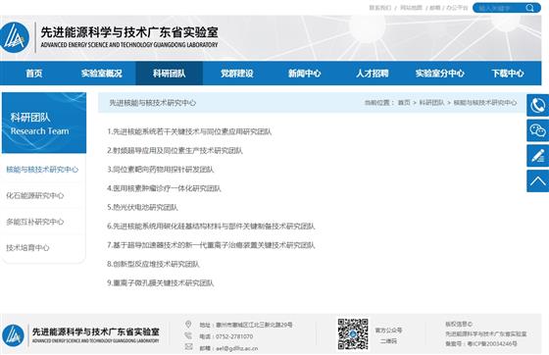Select 多能互补研究中心 in the sidebar
549x355 pixels.
click(x=35, y=222)
